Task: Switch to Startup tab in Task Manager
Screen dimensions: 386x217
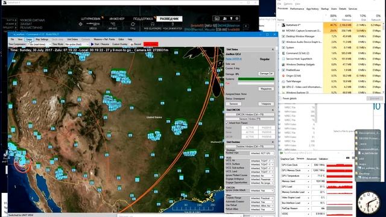Action: point(324,9)
